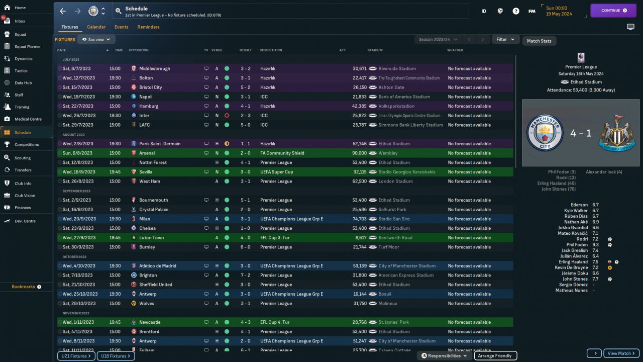Switch to the Fixtures tab

click(x=70, y=27)
